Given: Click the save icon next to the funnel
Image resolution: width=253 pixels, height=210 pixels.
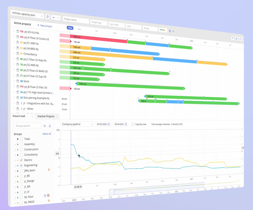Looking at the screenshot, I should coord(237,39).
